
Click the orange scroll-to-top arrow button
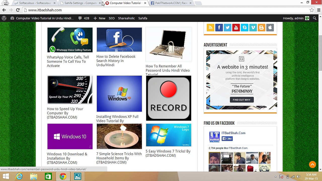[x=312, y=164]
